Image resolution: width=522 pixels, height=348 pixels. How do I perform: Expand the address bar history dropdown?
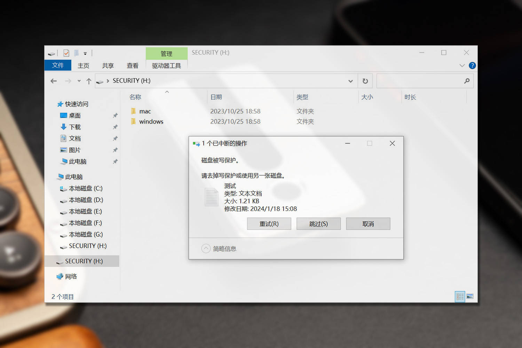pyautogui.click(x=350, y=81)
